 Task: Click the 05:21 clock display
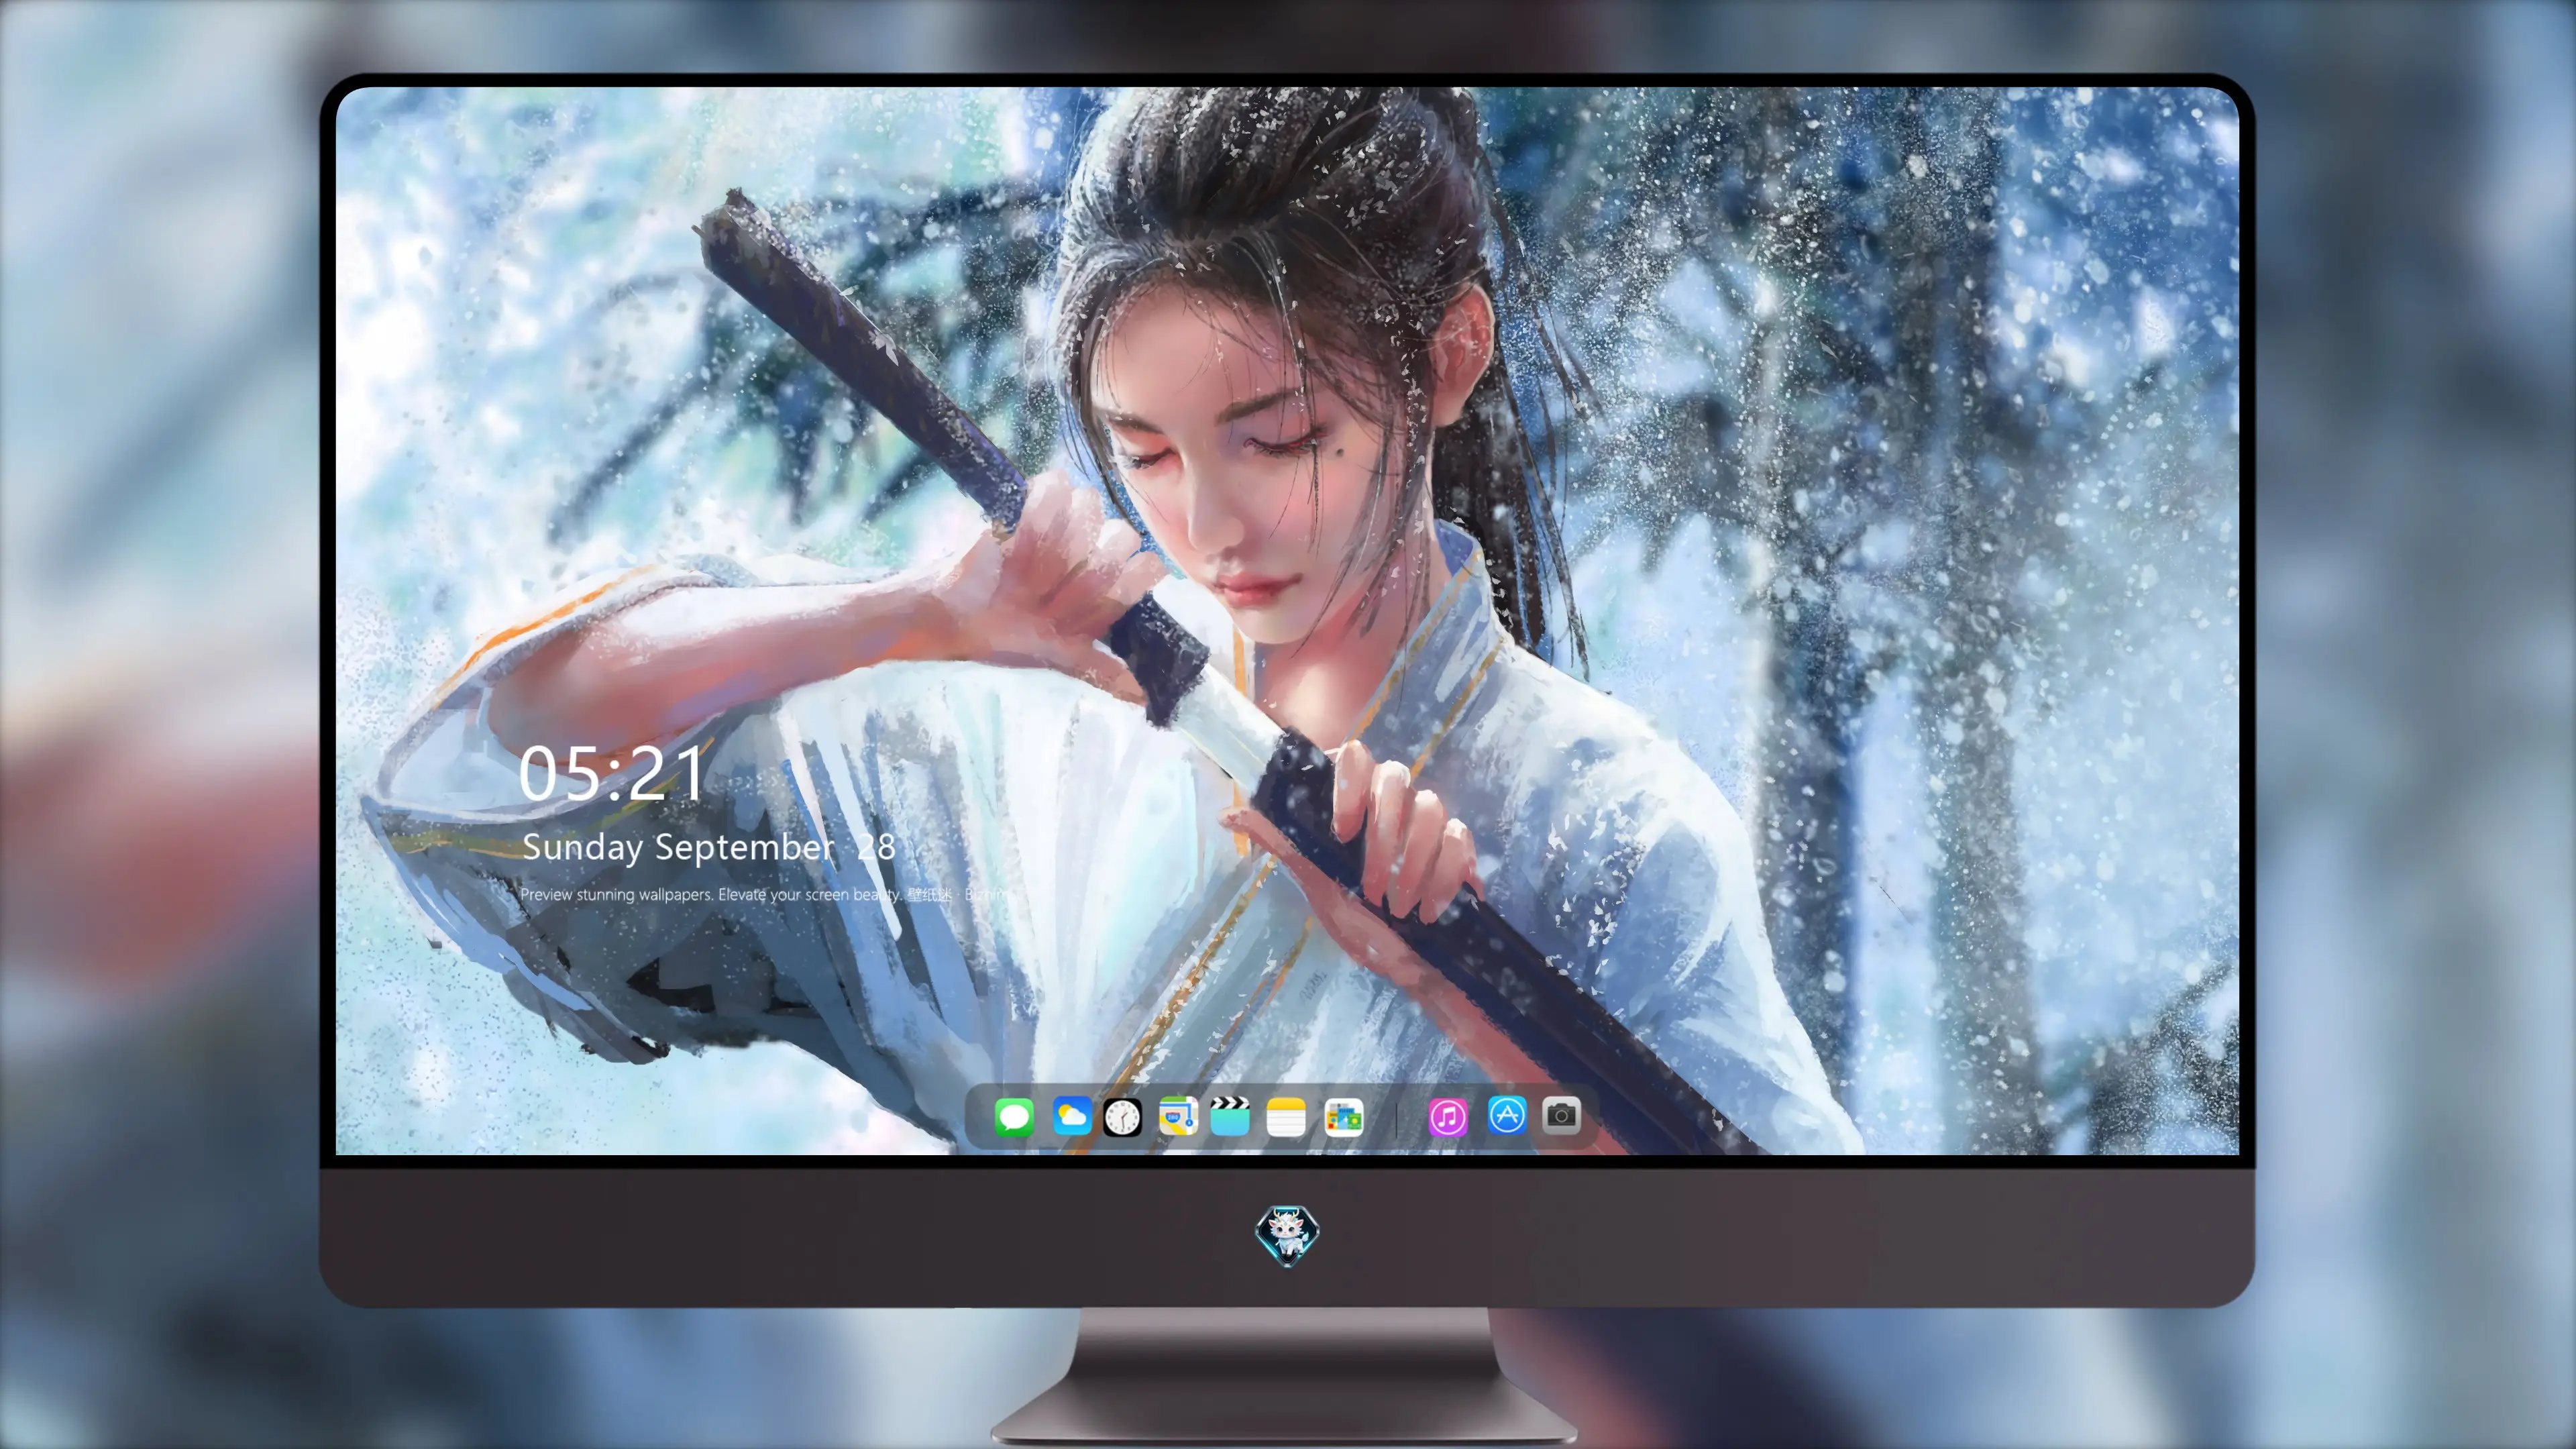point(611,773)
